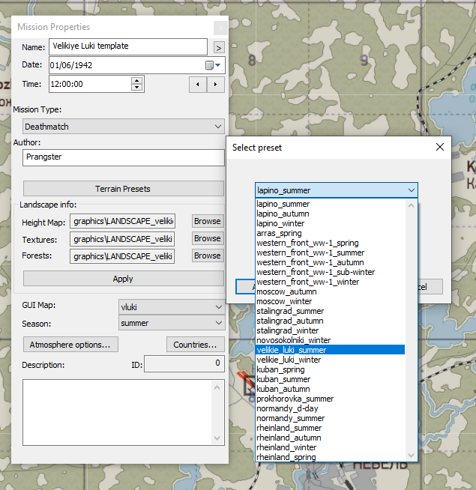Open the GUI Map dropdown
The width and height of the screenshot is (476, 490).
tap(218, 306)
